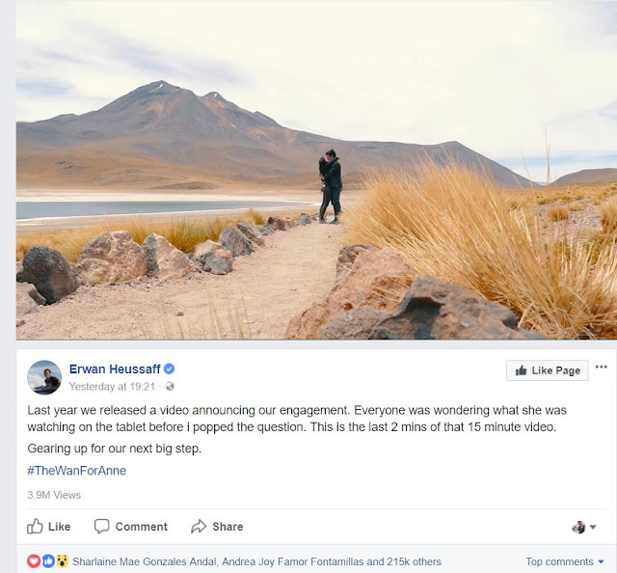Image resolution: width=617 pixels, height=573 pixels.
Task: Click the blue like reaction icon
Action: coord(48,561)
